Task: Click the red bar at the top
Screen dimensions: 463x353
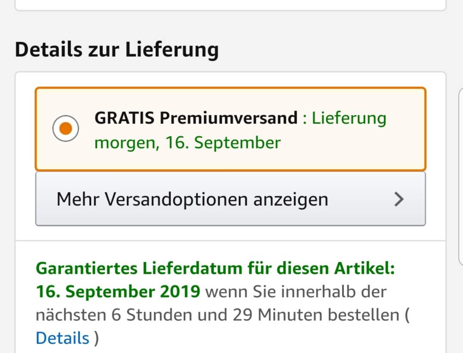Action: click(231, 5)
